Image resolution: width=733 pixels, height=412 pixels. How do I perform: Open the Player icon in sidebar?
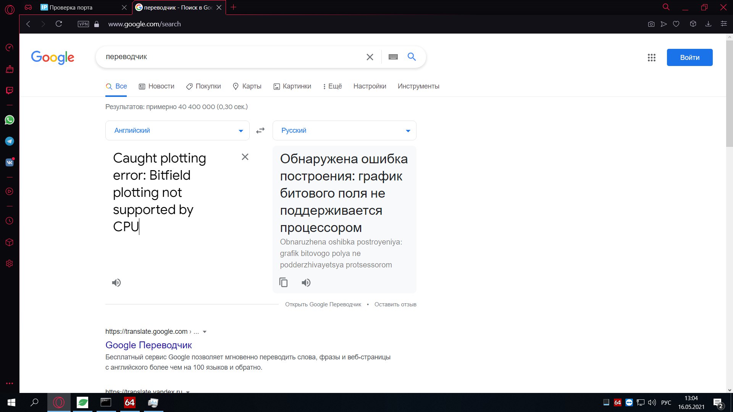tap(10, 192)
